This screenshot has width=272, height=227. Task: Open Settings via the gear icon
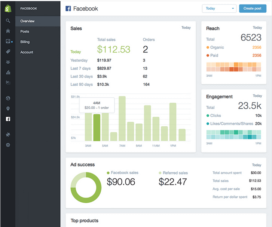[8, 145]
